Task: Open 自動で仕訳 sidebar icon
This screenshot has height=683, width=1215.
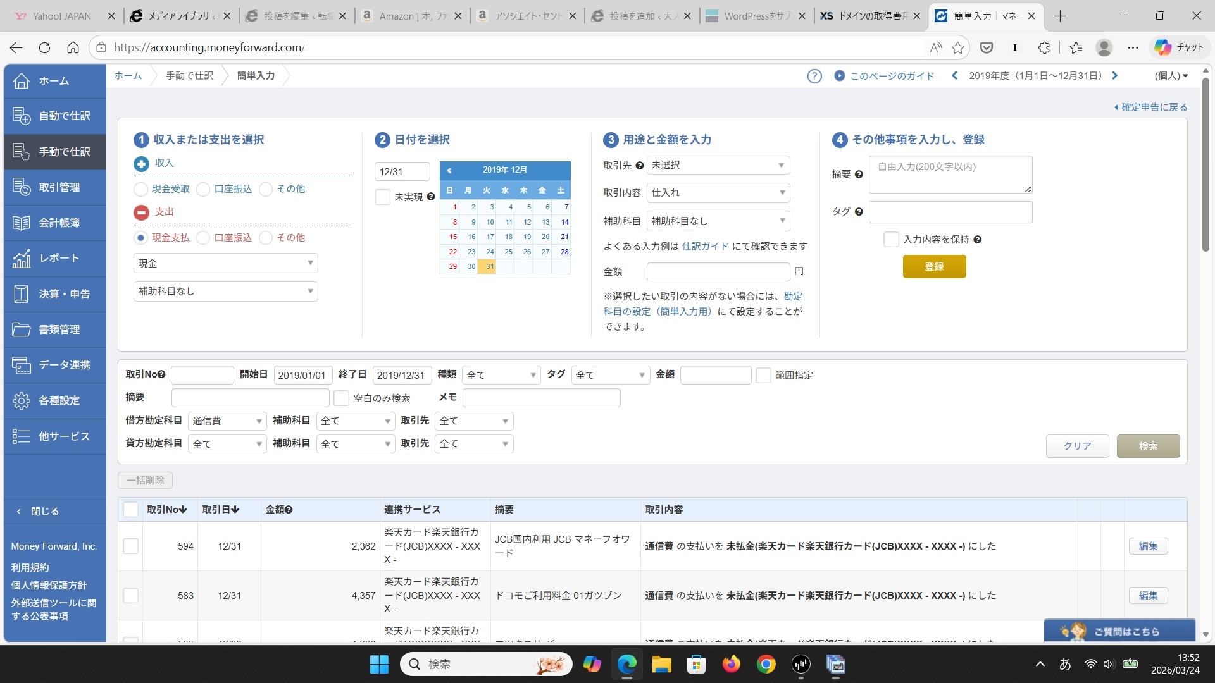Action: click(22, 116)
